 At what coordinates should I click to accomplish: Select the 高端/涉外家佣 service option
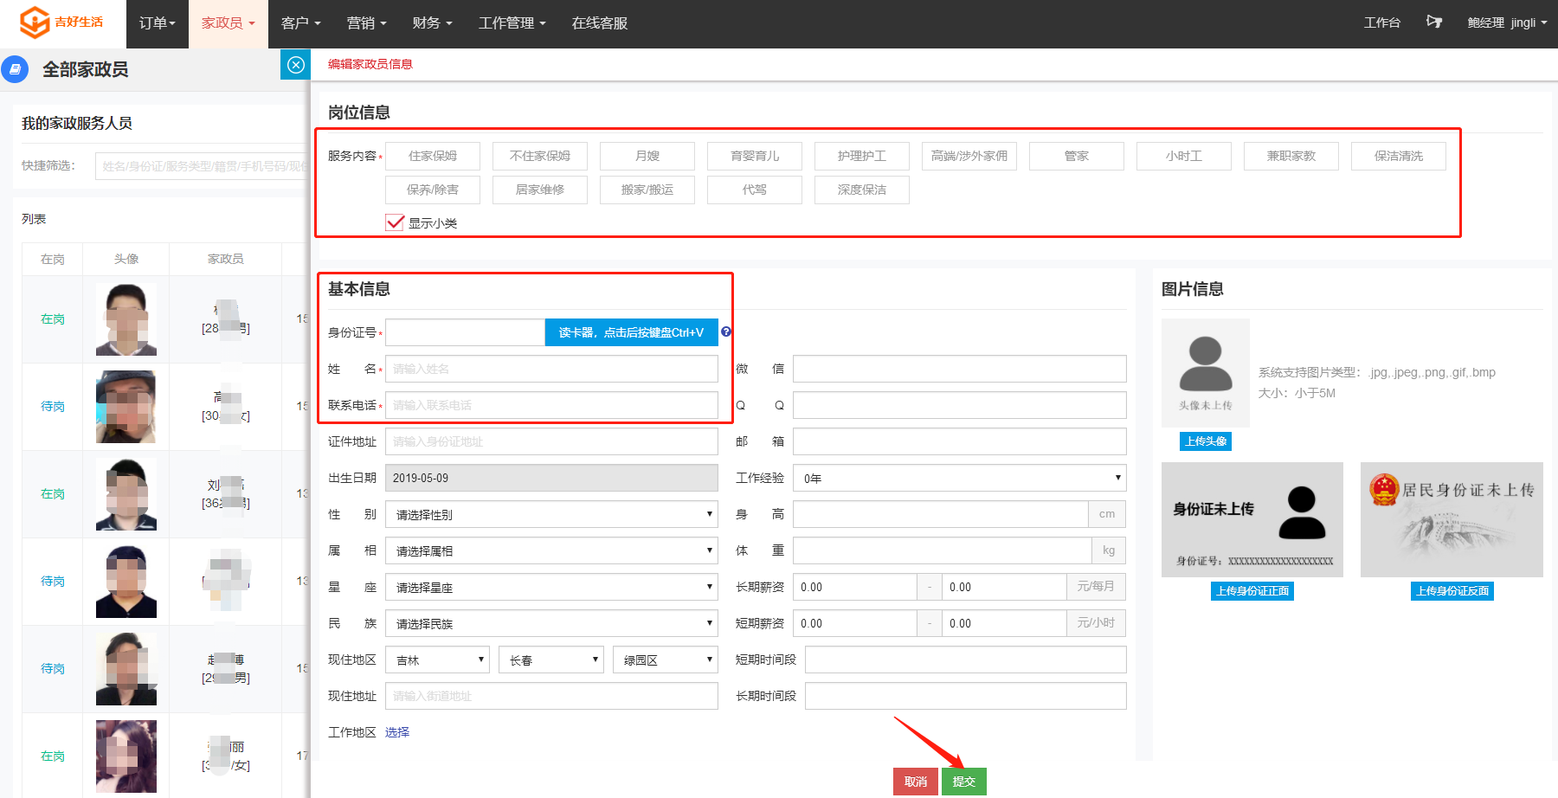969,156
